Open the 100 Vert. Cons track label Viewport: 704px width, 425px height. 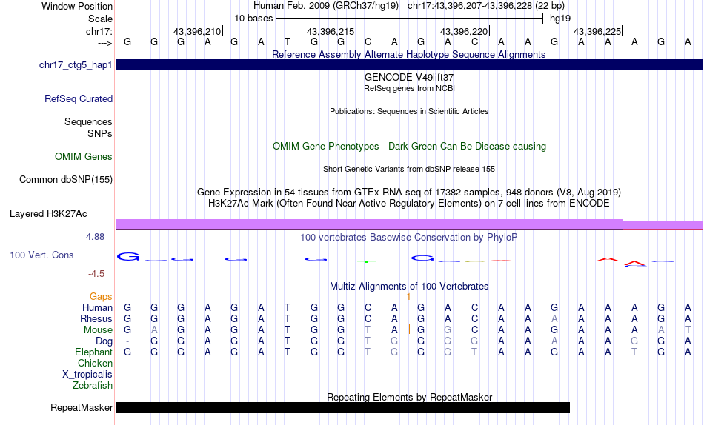pos(41,255)
